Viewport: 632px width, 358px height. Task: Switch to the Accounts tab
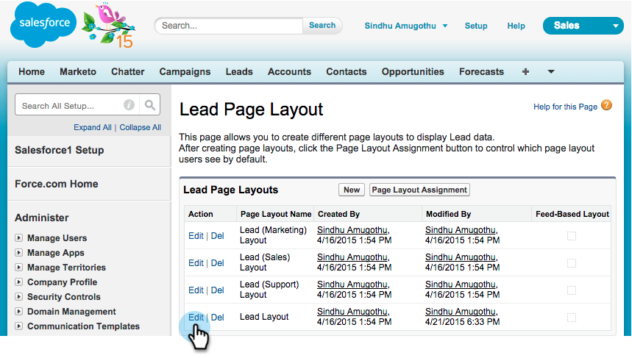tap(289, 72)
